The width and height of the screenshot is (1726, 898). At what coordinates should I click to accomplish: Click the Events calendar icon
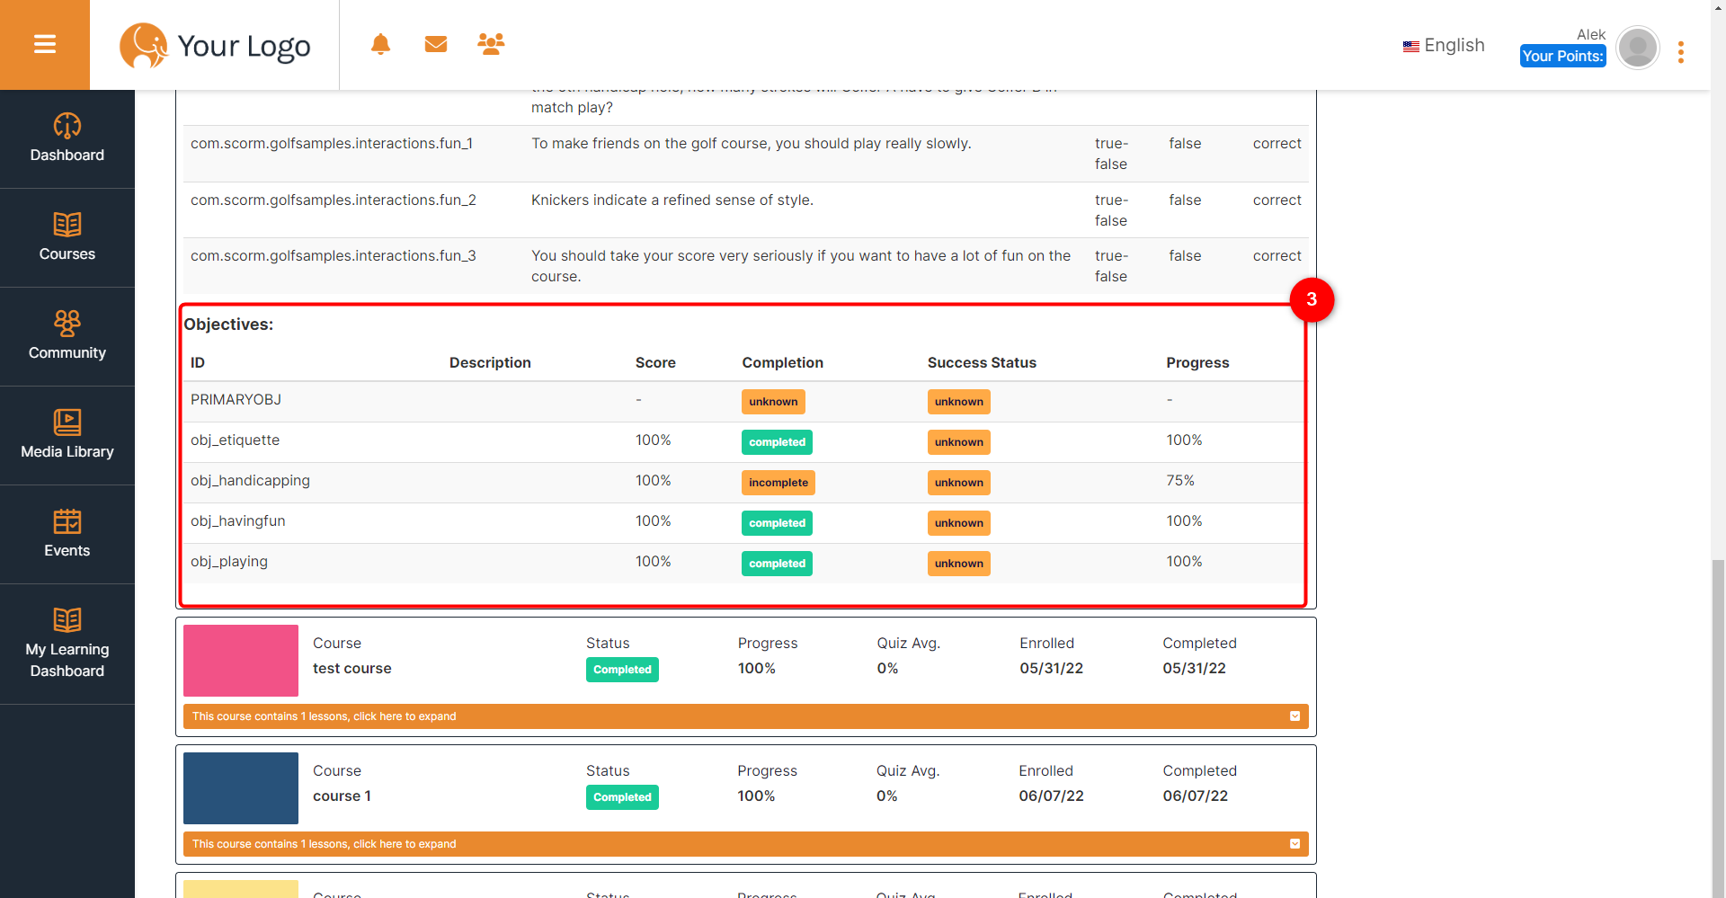point(67,521)
